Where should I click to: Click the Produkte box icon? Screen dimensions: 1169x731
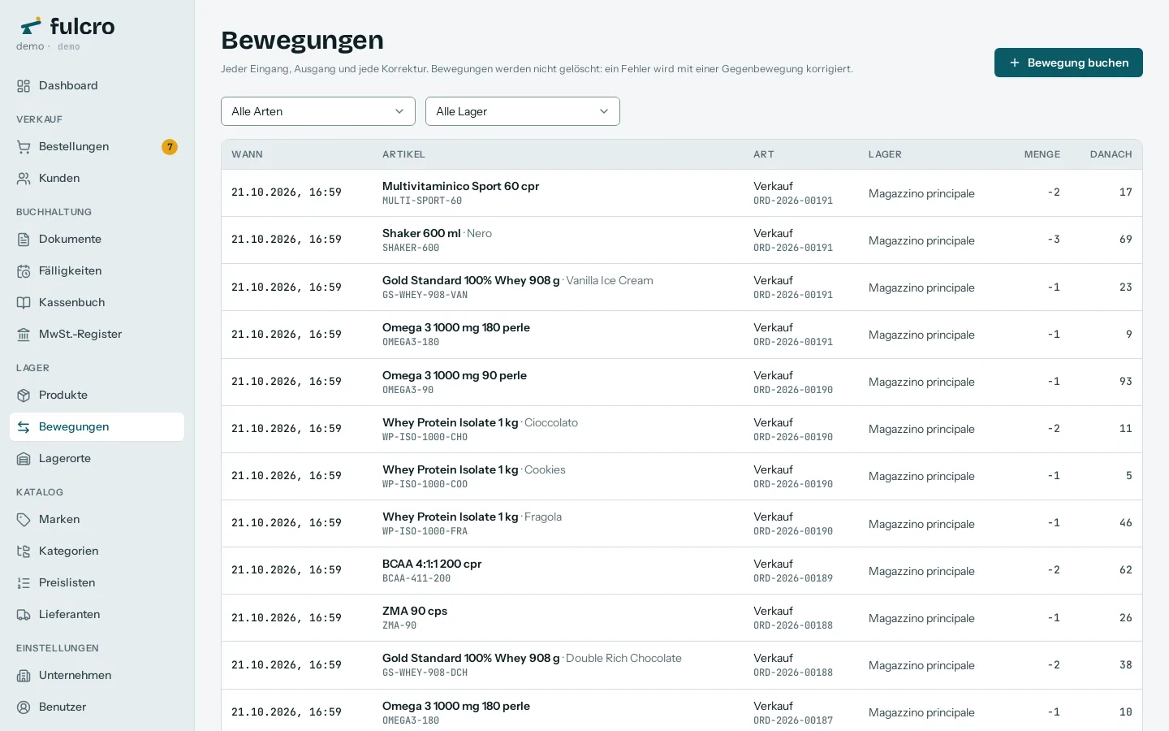[24, 396]
